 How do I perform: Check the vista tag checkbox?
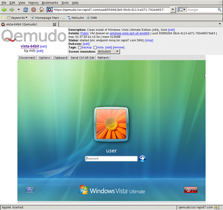pyautogui.click(x=95, y=47)
